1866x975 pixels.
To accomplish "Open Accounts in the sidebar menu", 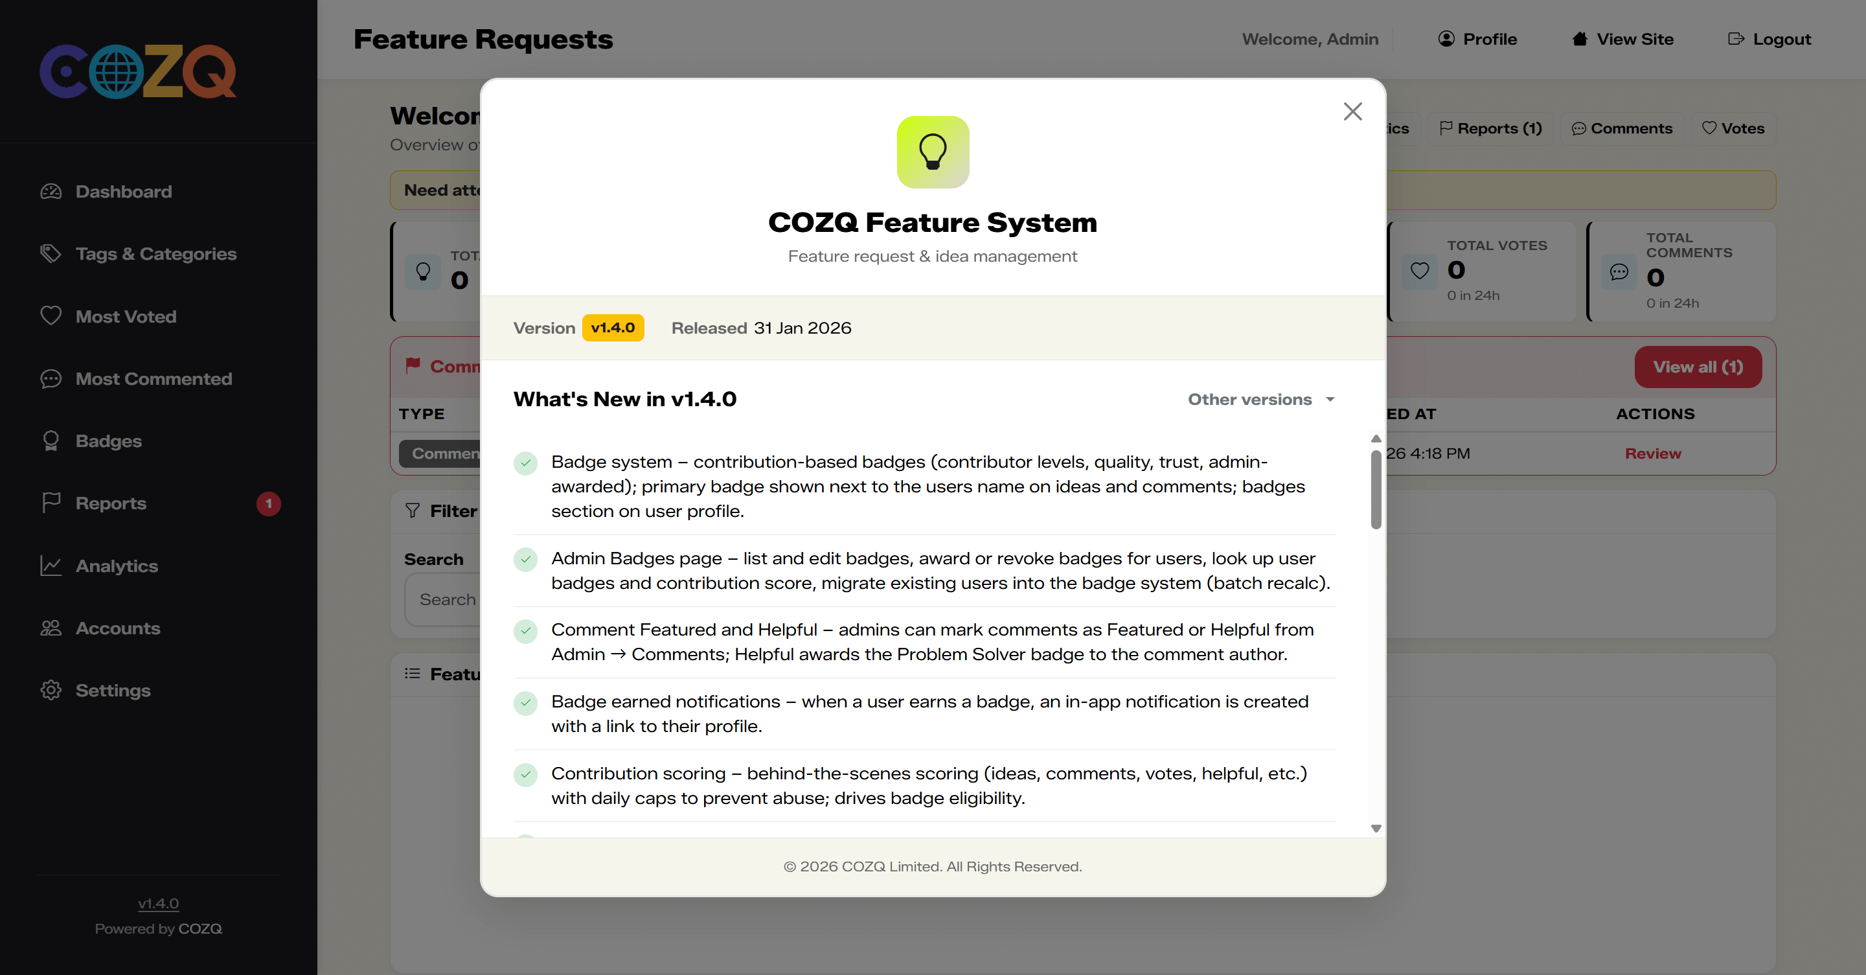I will point(117,628).
